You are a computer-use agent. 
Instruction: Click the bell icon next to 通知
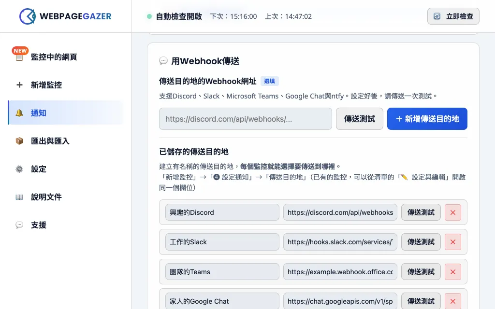pos(19,113)
